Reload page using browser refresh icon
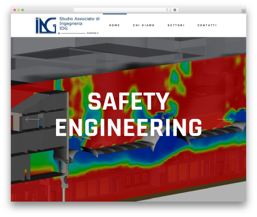Screen dimensions: 257x217 (x=167, y=10)
